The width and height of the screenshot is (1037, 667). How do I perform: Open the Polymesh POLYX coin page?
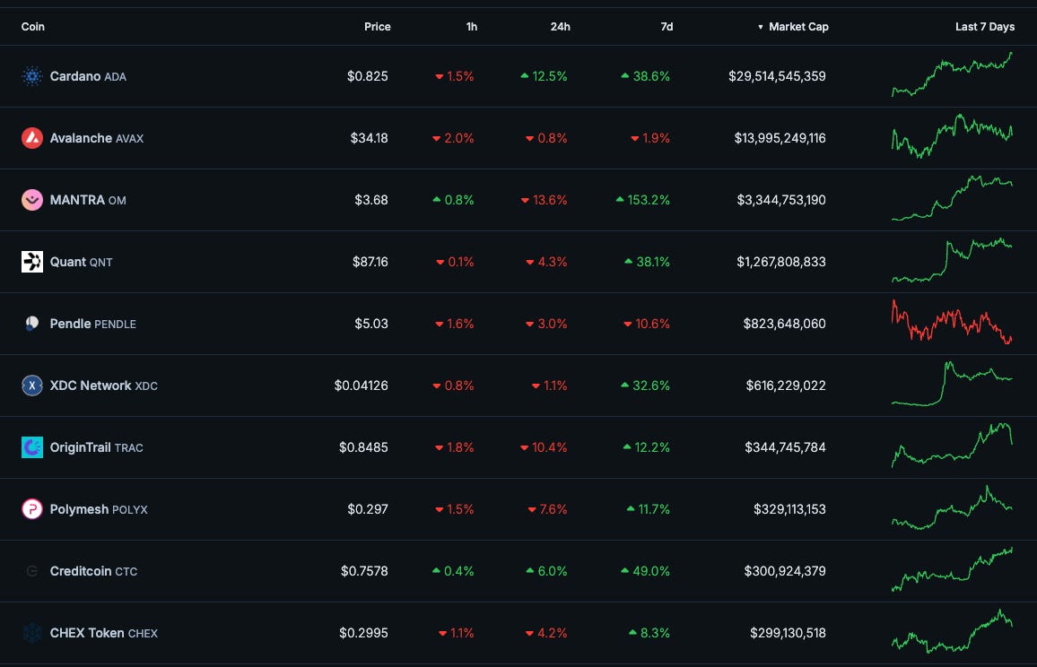tap(99, 509)
